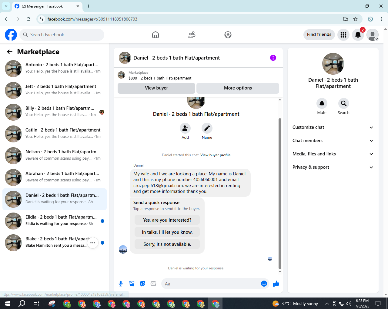
Task: Click the volume icon in system tray
Action: tap(349, 304)
